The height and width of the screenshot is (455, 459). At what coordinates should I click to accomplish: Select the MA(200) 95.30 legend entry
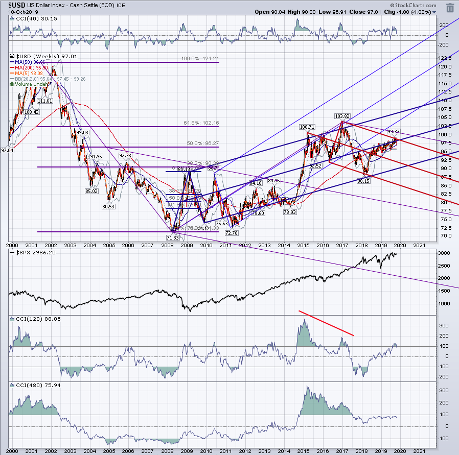tap(29, 67)
